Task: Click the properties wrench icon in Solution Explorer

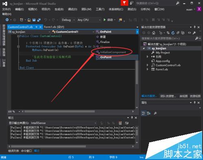Action: (x=194, y=33)
